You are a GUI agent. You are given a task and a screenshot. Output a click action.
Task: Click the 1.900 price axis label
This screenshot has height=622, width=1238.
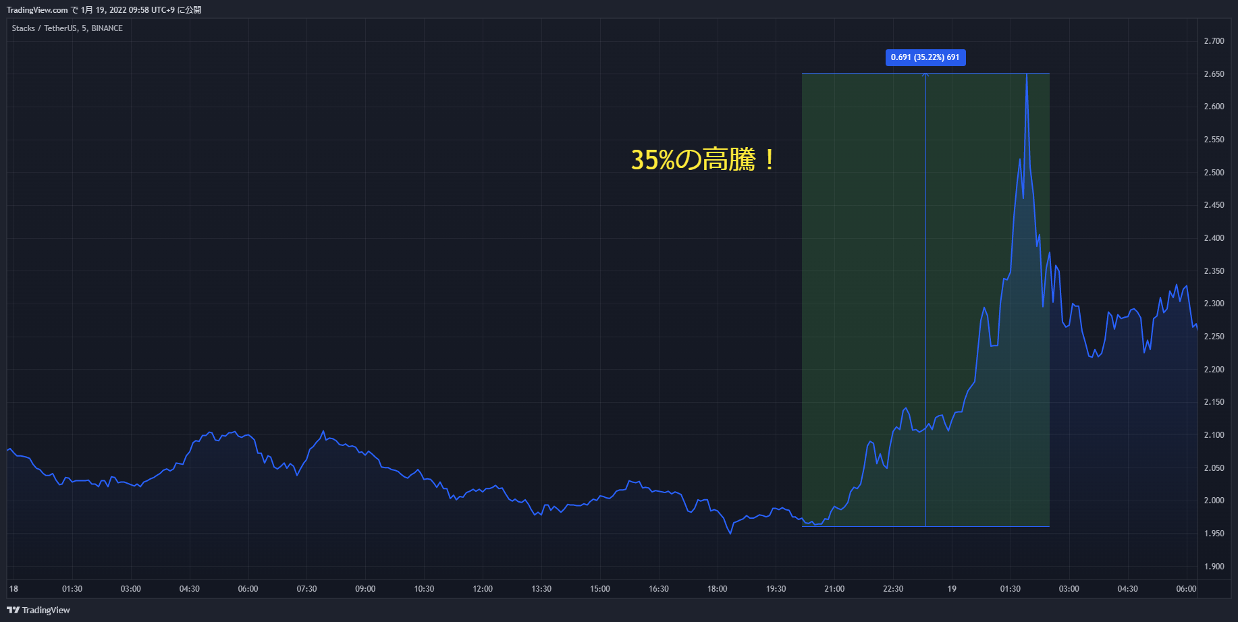pos(1214,567)
